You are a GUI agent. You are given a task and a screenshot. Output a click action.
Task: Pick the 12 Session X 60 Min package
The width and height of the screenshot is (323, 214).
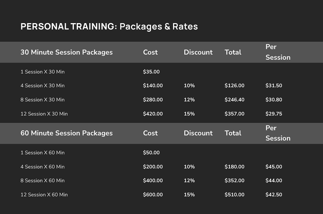44,195
